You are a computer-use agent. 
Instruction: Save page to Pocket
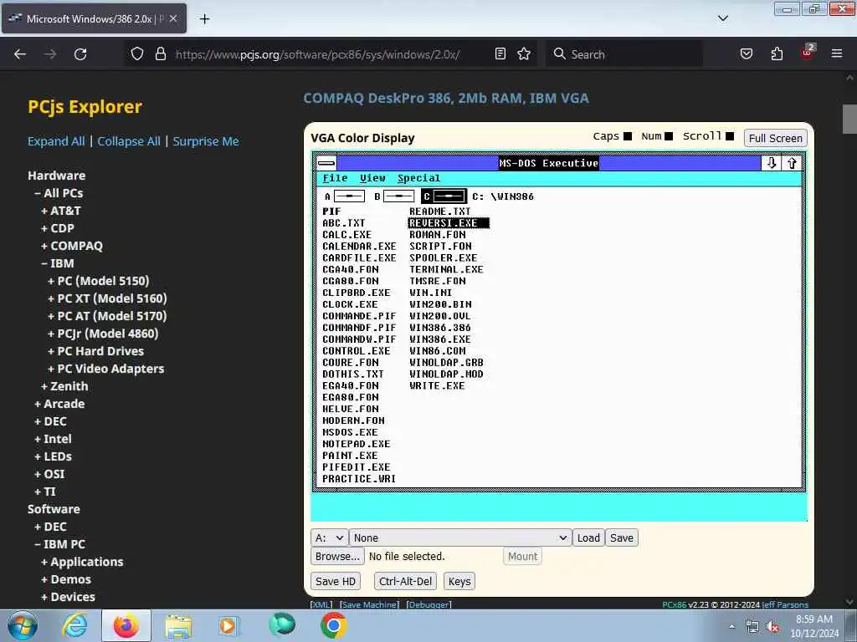click(x=747, y=53)
